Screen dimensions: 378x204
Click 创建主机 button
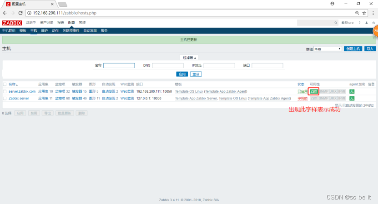pos(353,49)
